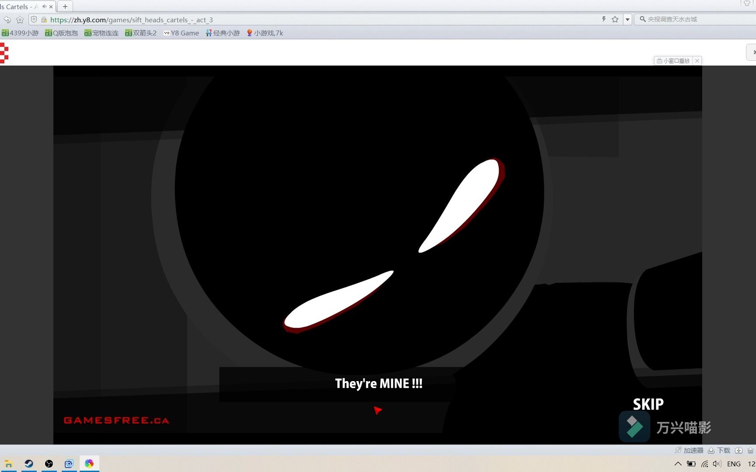The width and height of the screenshot is (756, 472).
Task: Close the Cartels browser tab
Action: click(x=51, y=7)
